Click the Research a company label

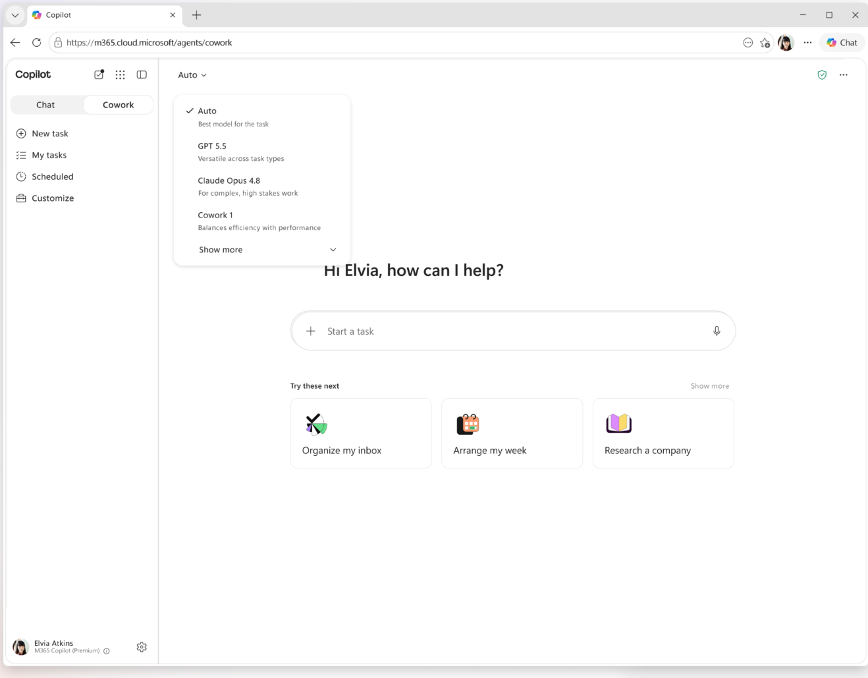[647, 451]
